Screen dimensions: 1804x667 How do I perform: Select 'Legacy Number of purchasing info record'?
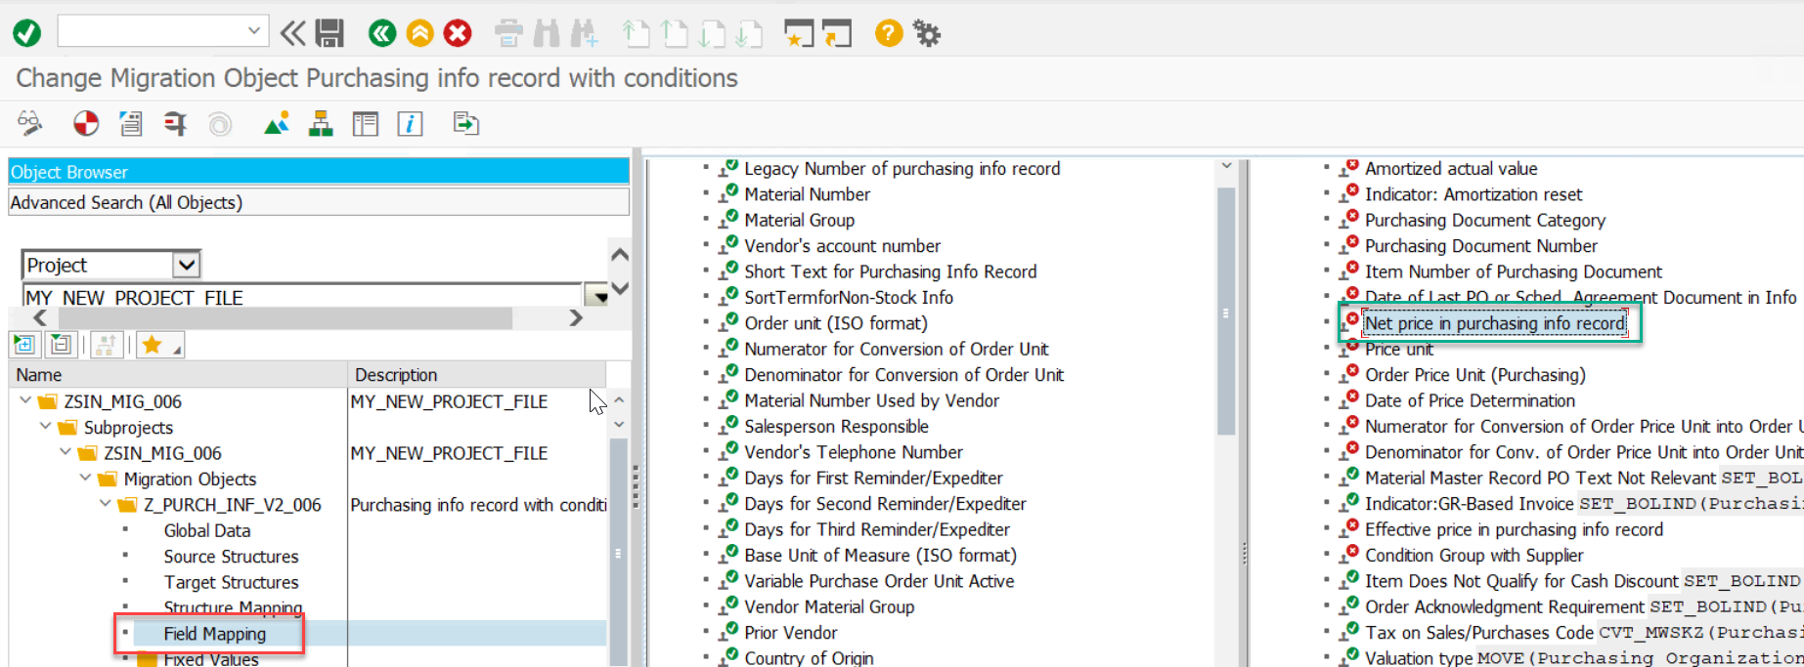pos(902,168)
